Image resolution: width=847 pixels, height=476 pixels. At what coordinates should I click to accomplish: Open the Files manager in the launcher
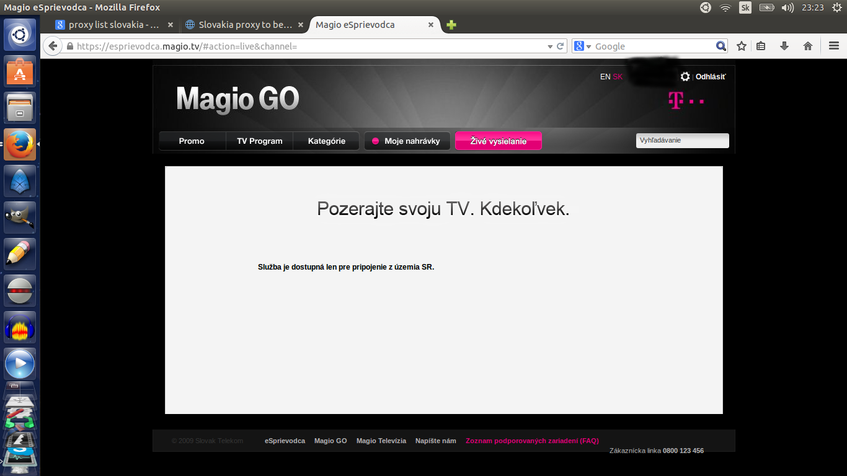pyautogui.click(x=20, y=107)
